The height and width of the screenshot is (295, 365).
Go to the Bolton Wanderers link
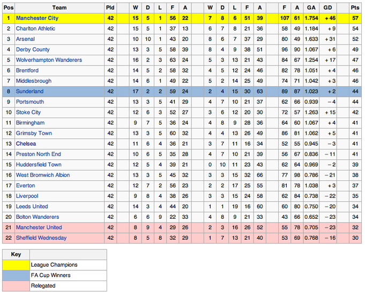(38, 217)
